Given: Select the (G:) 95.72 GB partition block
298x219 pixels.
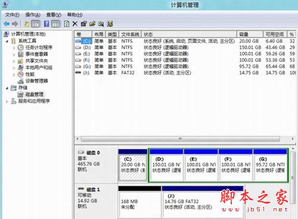Looking at the screenshot, I should pos(270,165).
